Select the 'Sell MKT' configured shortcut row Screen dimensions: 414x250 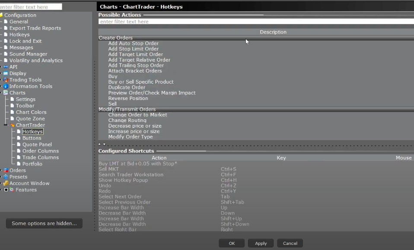coord(256,169)
